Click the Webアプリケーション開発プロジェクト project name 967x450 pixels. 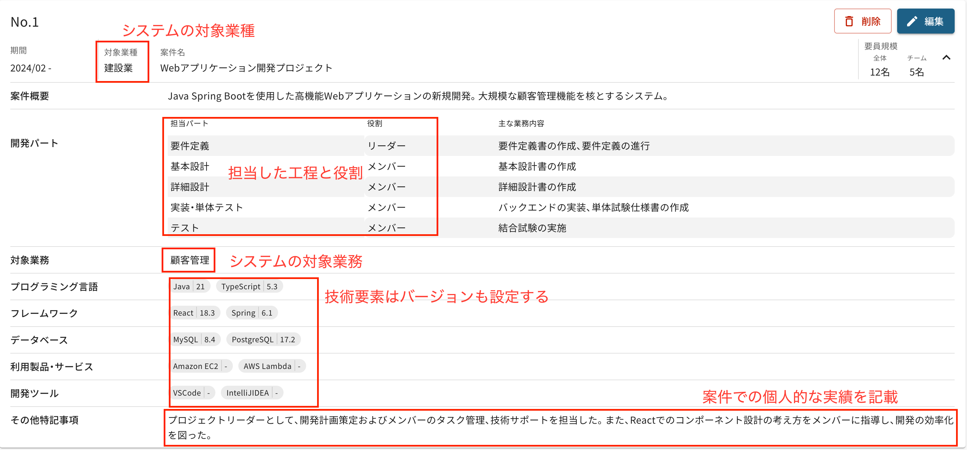click(x=246, y=68)
